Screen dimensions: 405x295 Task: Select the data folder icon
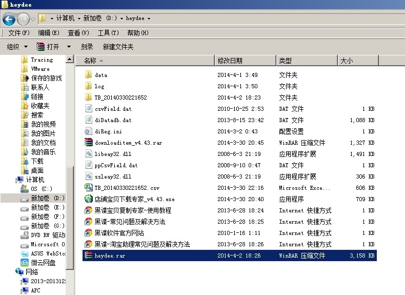pos(88,75)
